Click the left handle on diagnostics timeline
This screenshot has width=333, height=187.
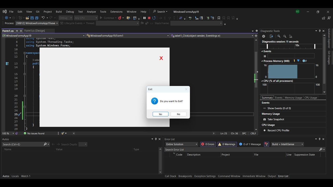click(267, 46)
